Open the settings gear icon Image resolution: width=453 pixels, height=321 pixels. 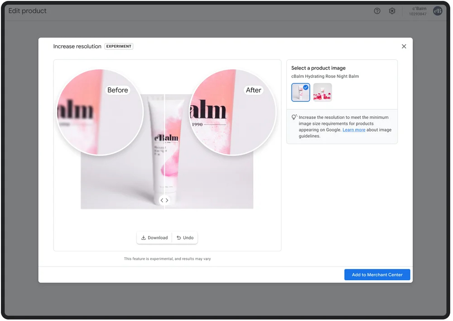pos(392,11)
